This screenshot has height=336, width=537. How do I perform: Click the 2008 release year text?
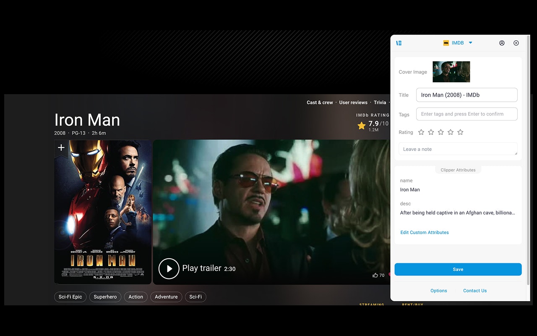[x=60, y=133]
